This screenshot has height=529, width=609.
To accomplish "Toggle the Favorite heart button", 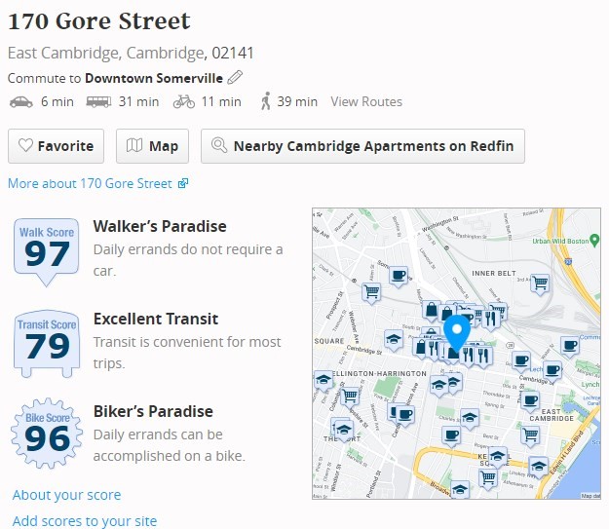I will [x=56, y=146].
